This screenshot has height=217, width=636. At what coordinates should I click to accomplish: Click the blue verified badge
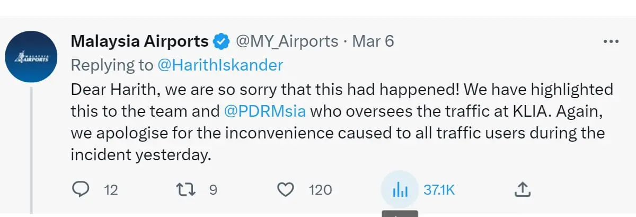click(221, 41)
